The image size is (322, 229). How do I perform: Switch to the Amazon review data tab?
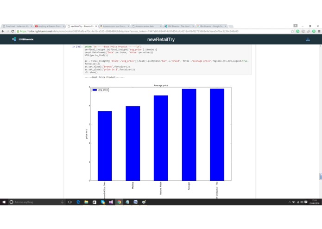tap(146, 26)
